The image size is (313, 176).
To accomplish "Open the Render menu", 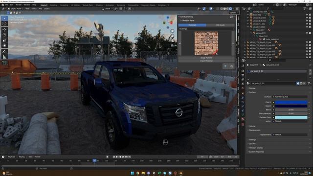I will [x=19, y=5].
